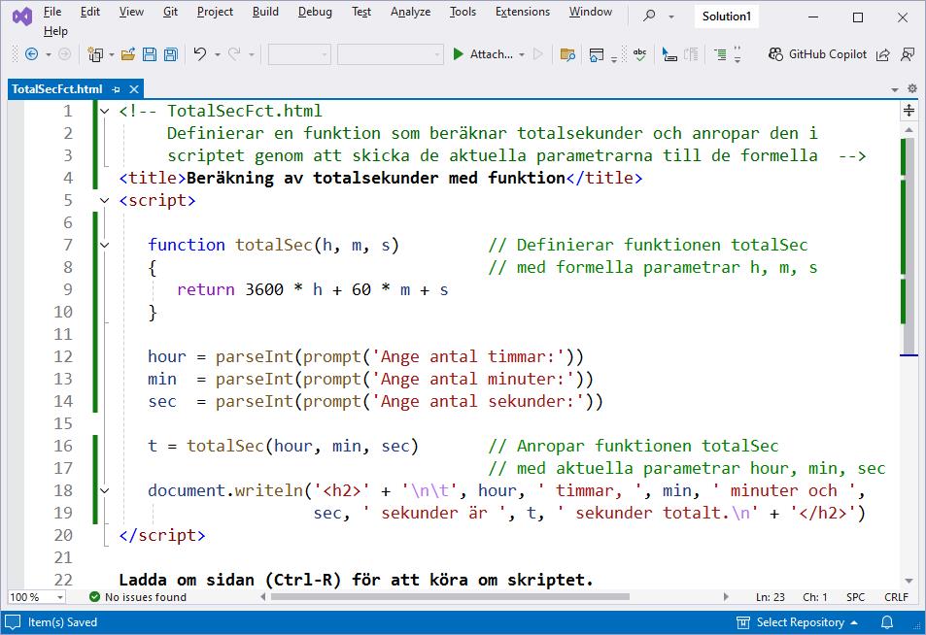The height and width of the screenshot is (635, 926).
Task: Open the Extensions menu
Action: coord(522,12)
